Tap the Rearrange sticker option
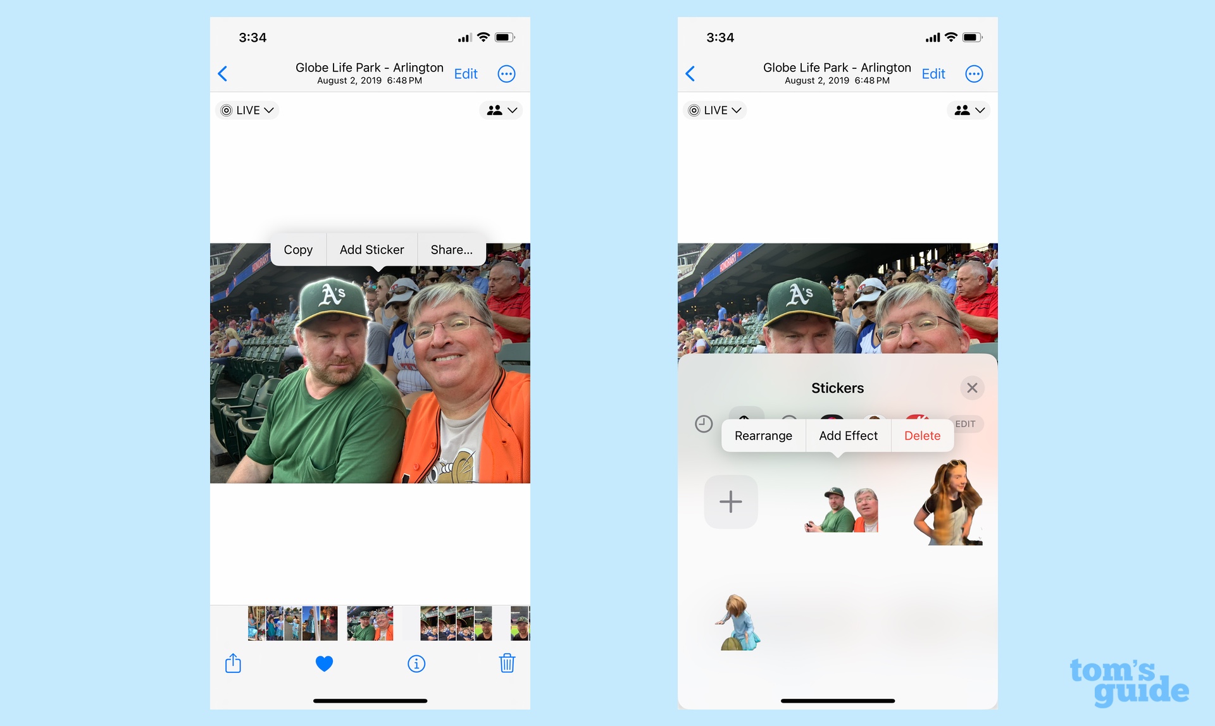 762,436
